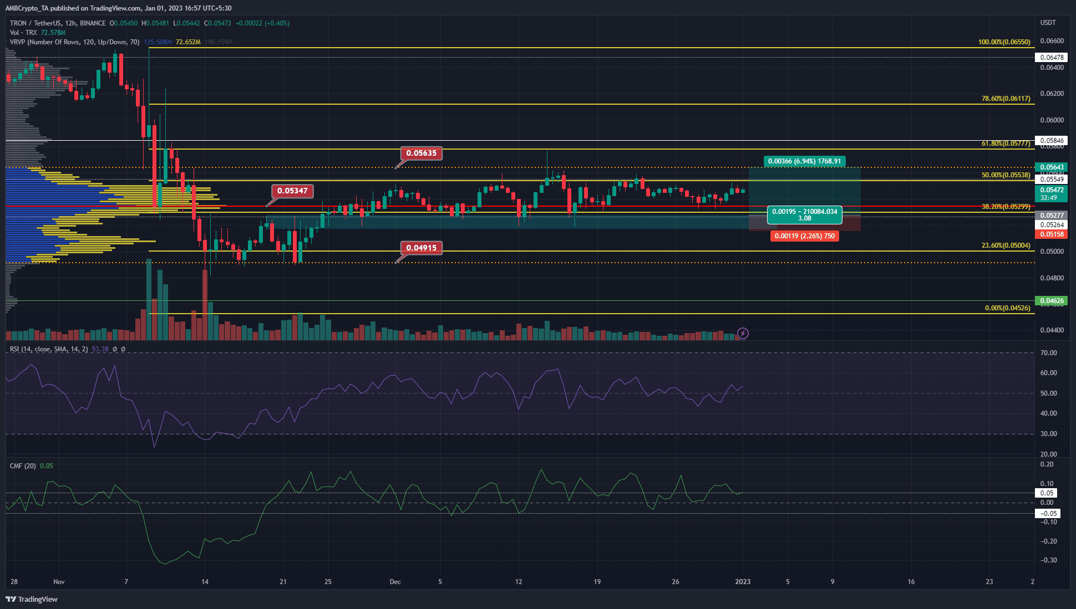Select the 0.04915 red price callout
Viewport: 1076px width, 609px height.
click(x=422, y=248)
